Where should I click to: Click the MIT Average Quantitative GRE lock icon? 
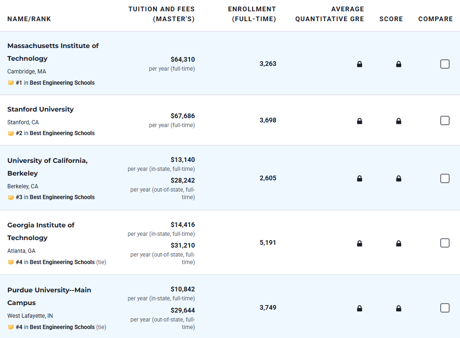[x=360, y=64]
